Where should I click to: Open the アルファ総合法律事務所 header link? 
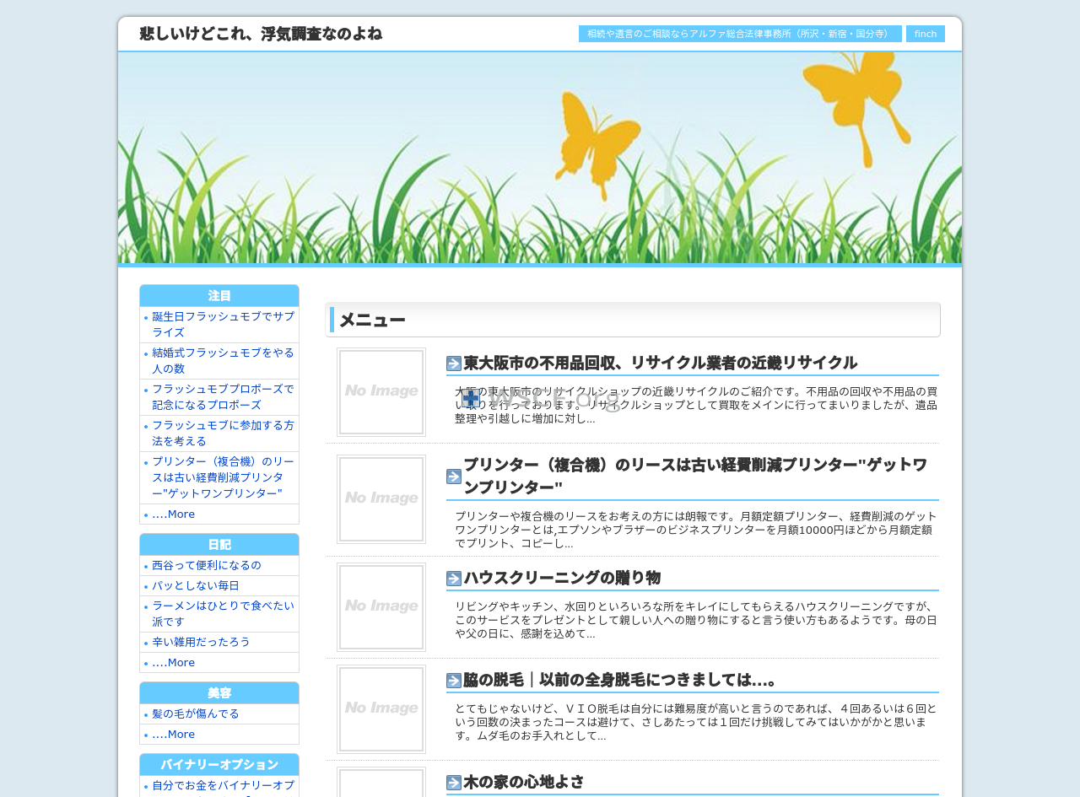(x=740, y=34)
